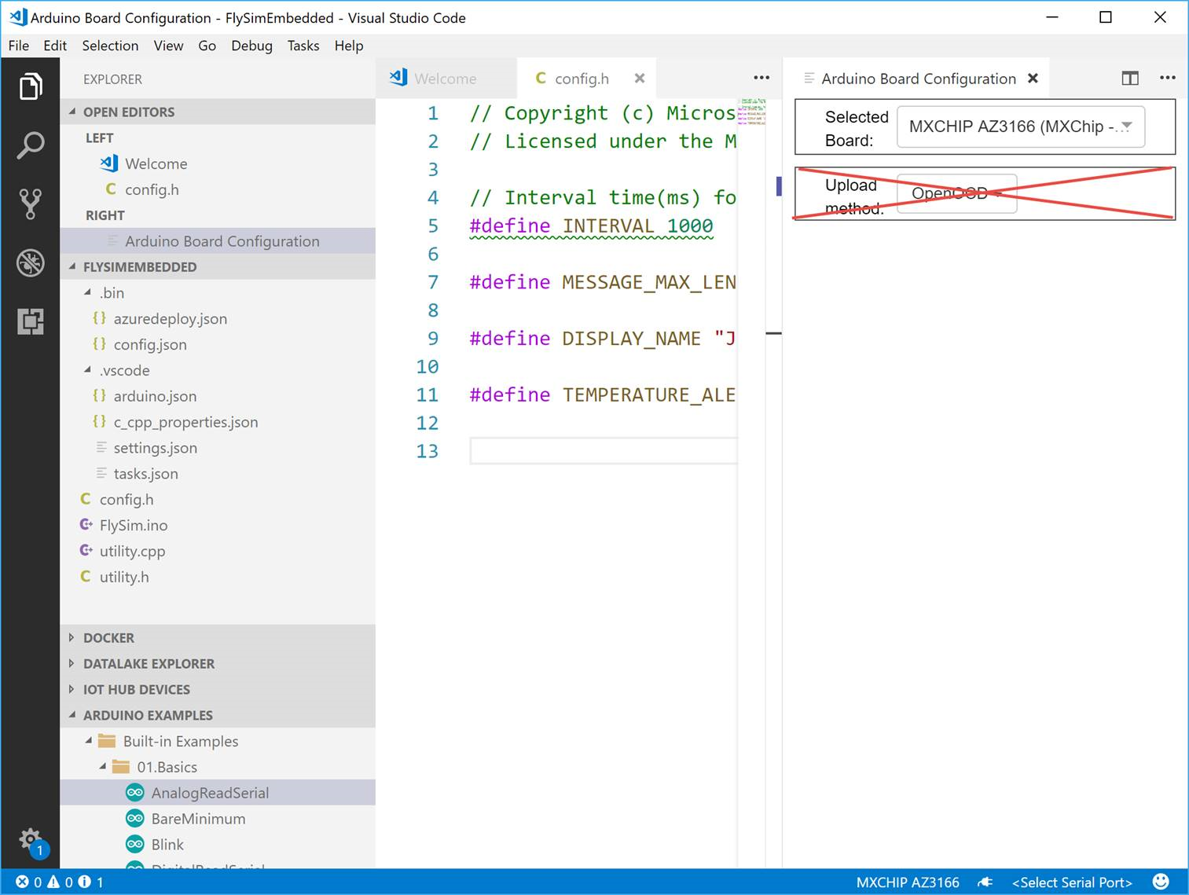Click the split editor icon
This screenshot has height=895, width=1189.
point(1130,78)
